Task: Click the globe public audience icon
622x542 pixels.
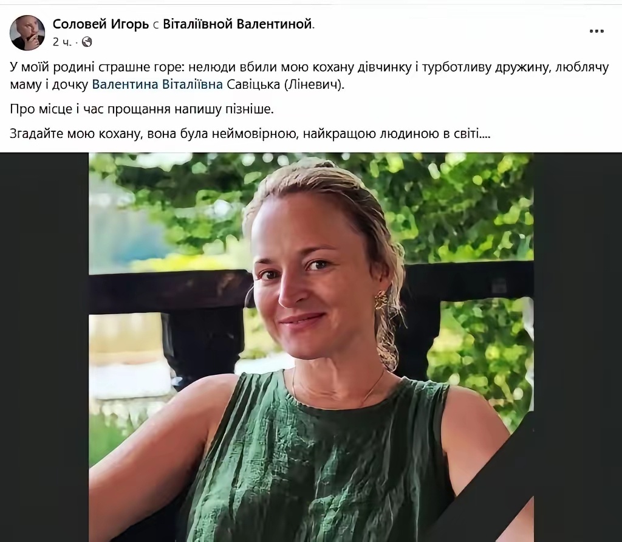Action: click(87, 42)
